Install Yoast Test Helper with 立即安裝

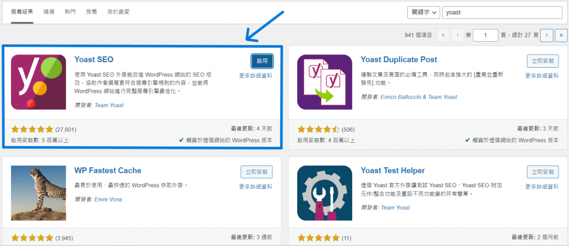543,172
